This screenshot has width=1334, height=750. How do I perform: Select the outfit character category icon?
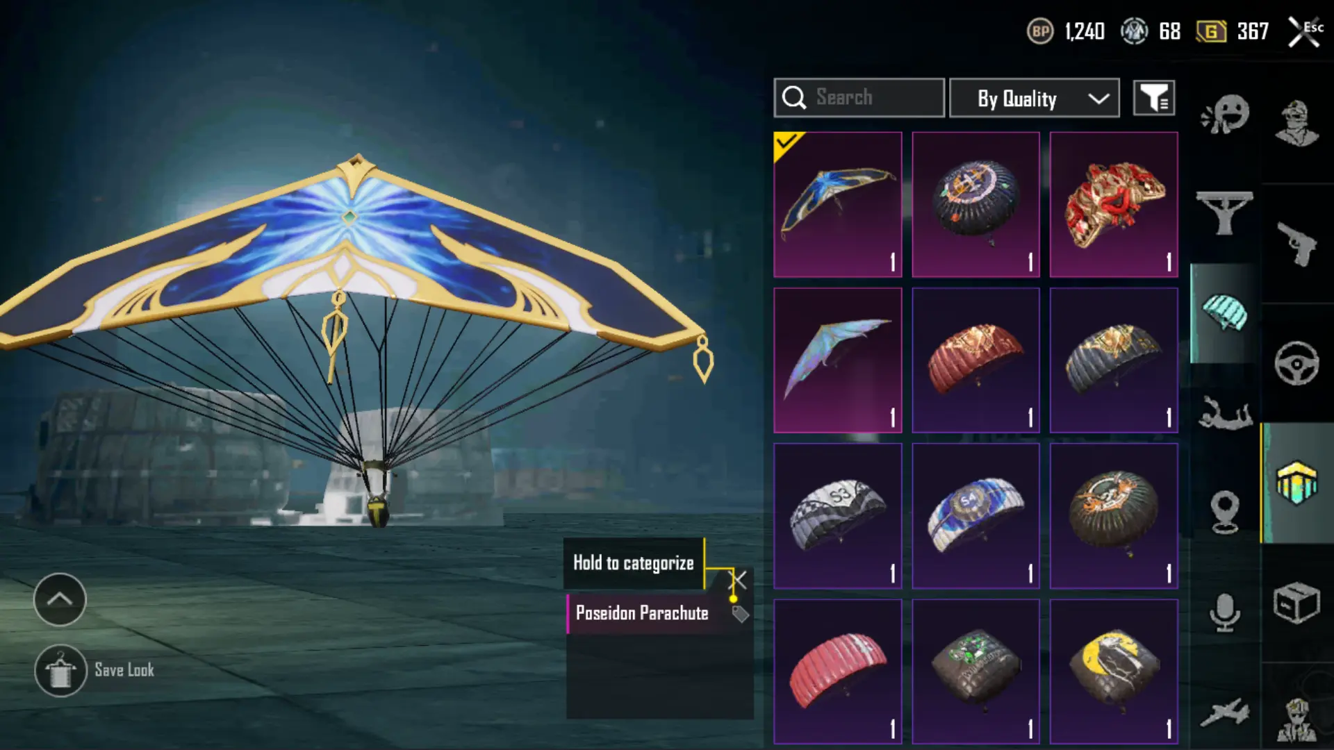click(1296, 124)
